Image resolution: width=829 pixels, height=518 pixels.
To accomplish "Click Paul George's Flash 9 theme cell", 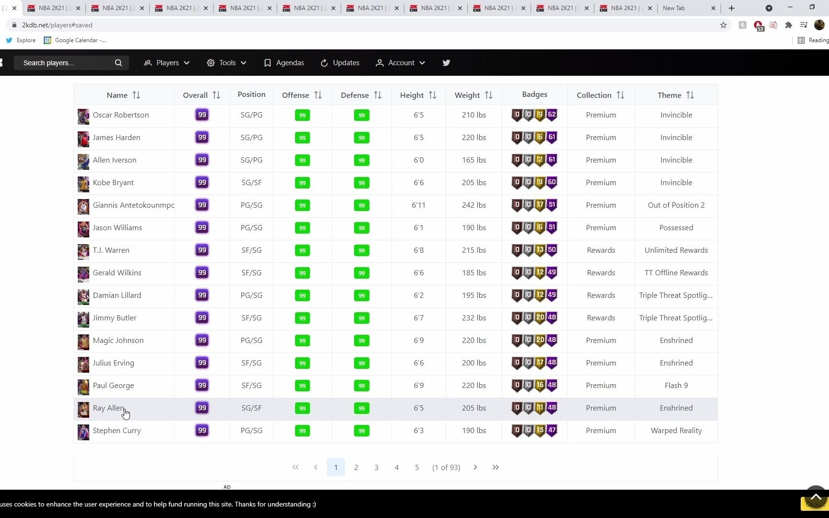I will tap(676, 386).
